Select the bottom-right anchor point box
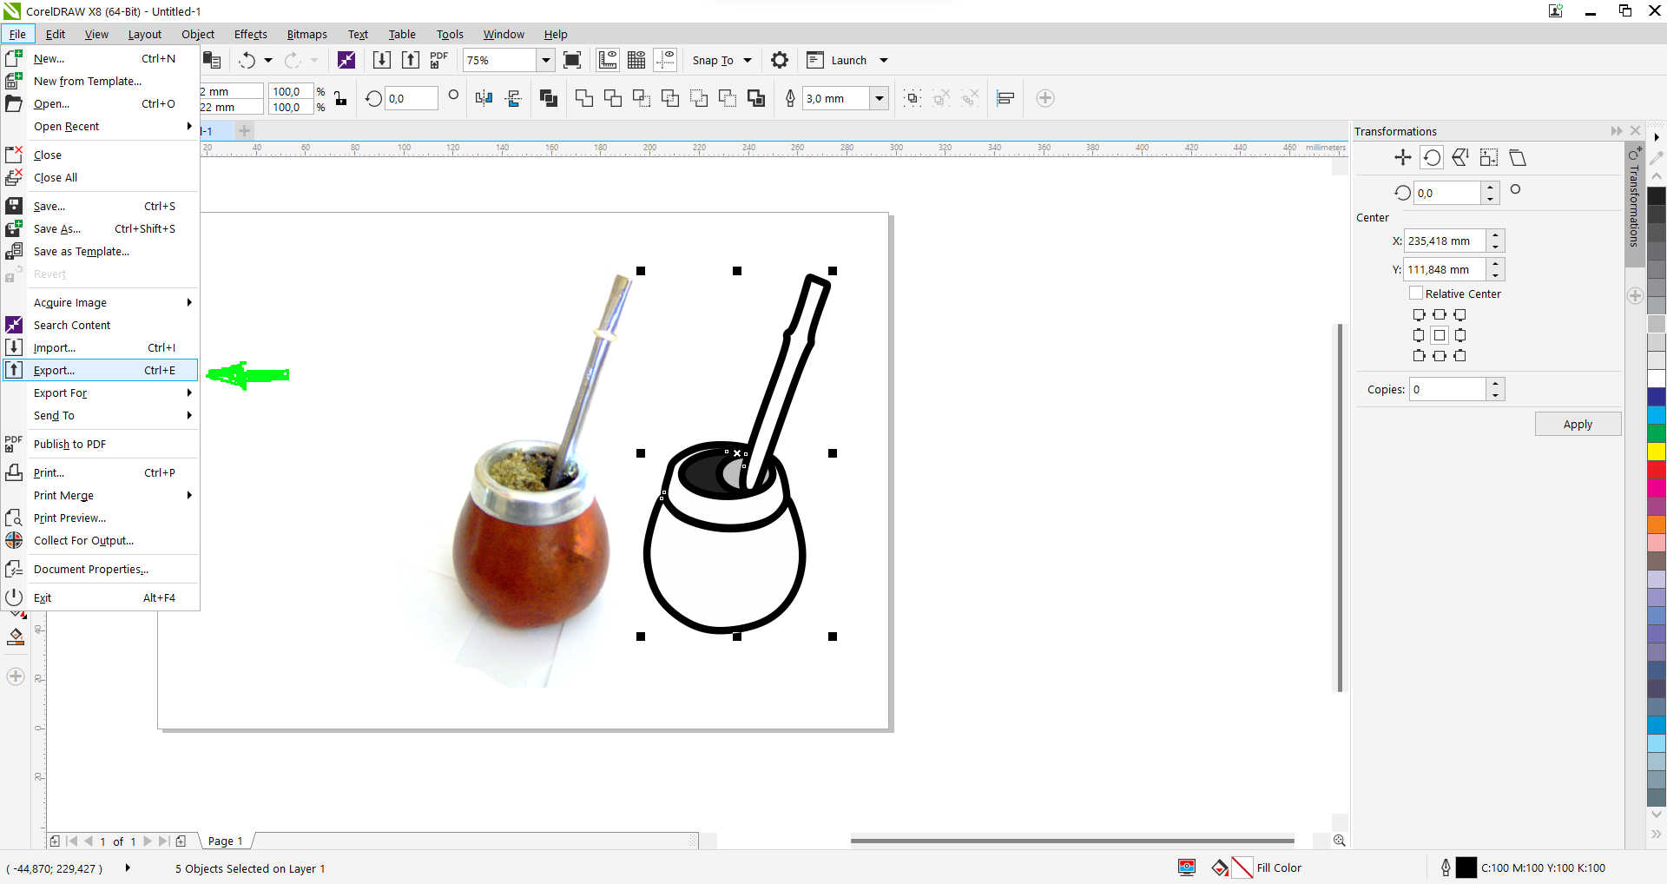This screenshot has width=1667, height=884. [x=1460, y=356]
